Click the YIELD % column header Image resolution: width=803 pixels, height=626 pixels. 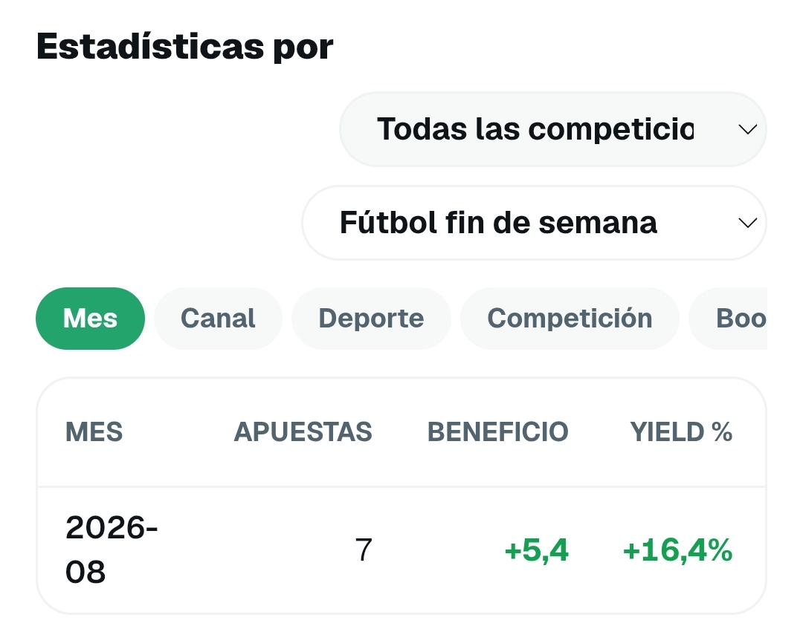point(681,432)
